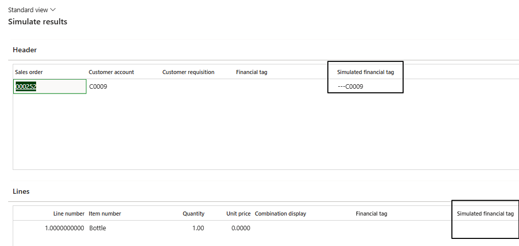Screen dimensions: 519x246
Task: Select the line number 1.0000000000 cell
Action: (65, 228)
